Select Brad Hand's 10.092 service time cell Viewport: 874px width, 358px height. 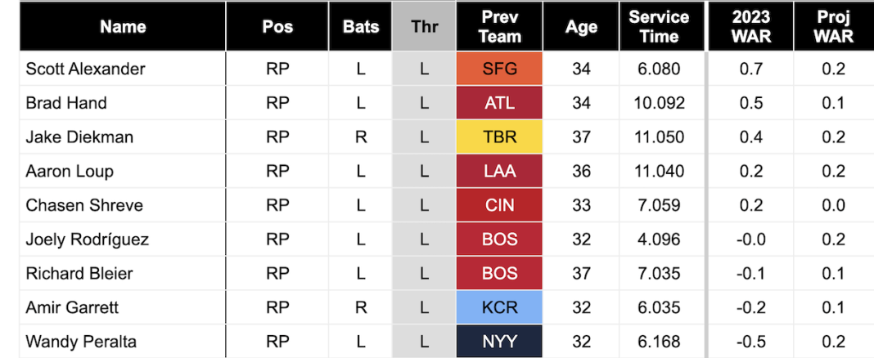pos(659,103)
